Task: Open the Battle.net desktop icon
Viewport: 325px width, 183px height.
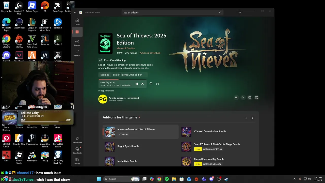Action: click(x=58, y=24)
